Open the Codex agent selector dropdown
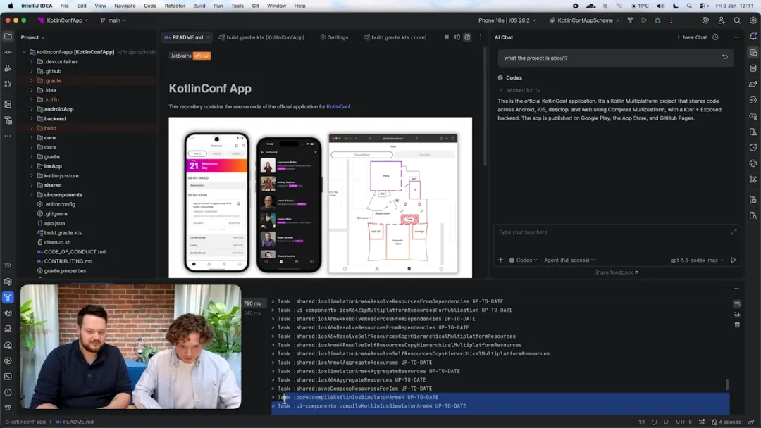The width and height of the screenshot is (761, 428). point(523,260)
